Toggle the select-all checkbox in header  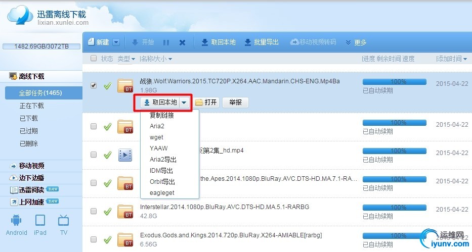(94, 58)
